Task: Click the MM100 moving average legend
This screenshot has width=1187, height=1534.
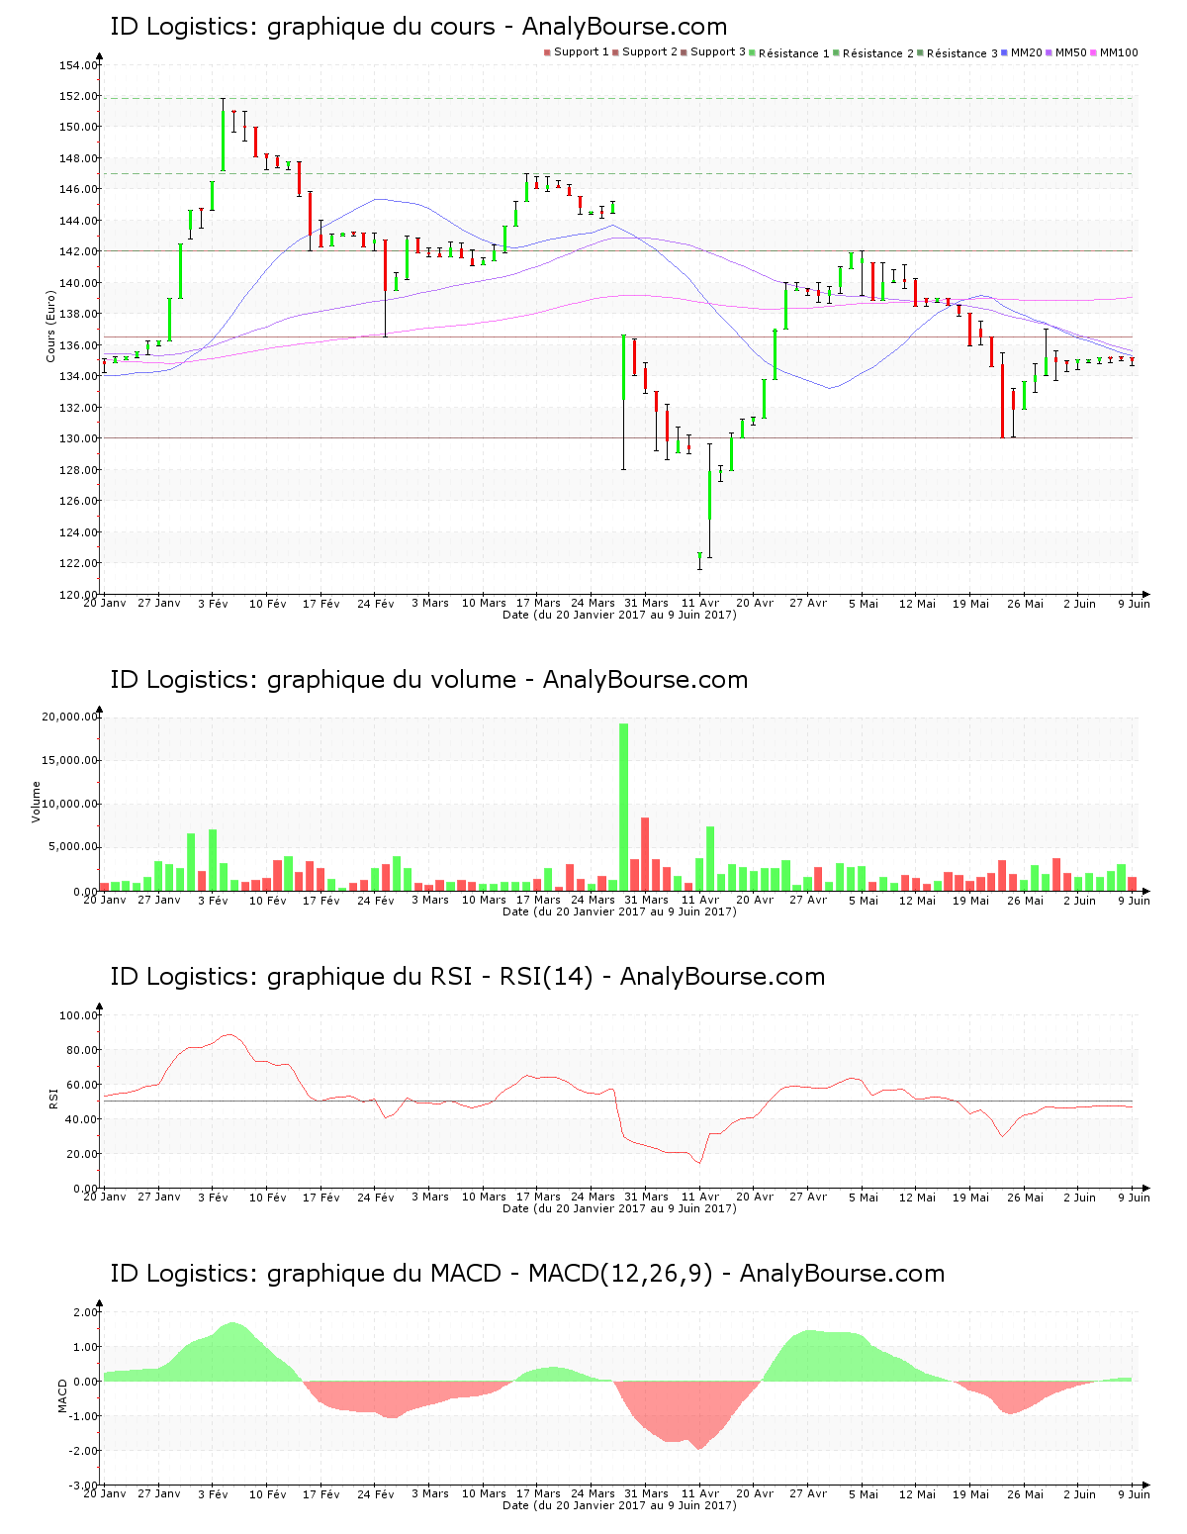Action: (x=1114, y=52)
